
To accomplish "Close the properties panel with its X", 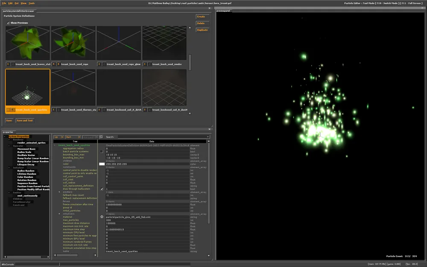I will point(209,129).
